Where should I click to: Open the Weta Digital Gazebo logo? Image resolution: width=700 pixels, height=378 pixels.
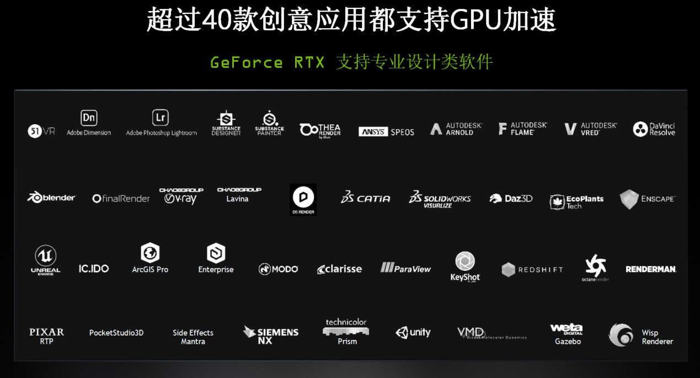point(567,334)
